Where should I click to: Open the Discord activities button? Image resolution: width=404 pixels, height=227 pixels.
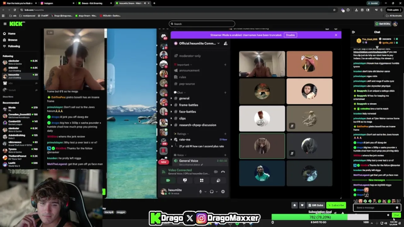coord(201,180)
